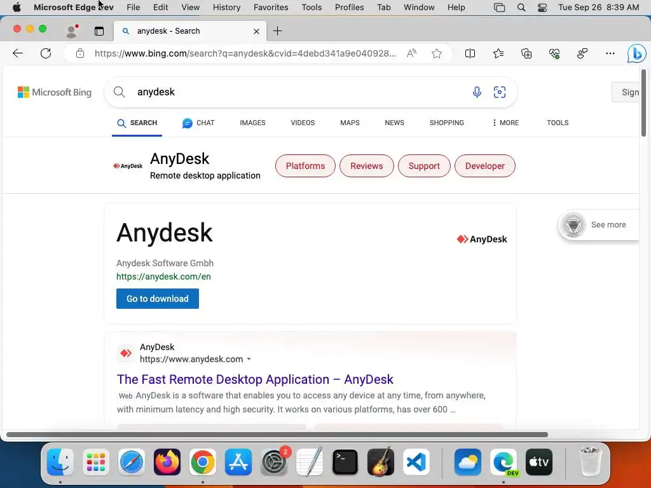This screenshot has width=651, height=488.
Task: Open the https://anydesk.com/en link
Action: click(x=163, y=276)
